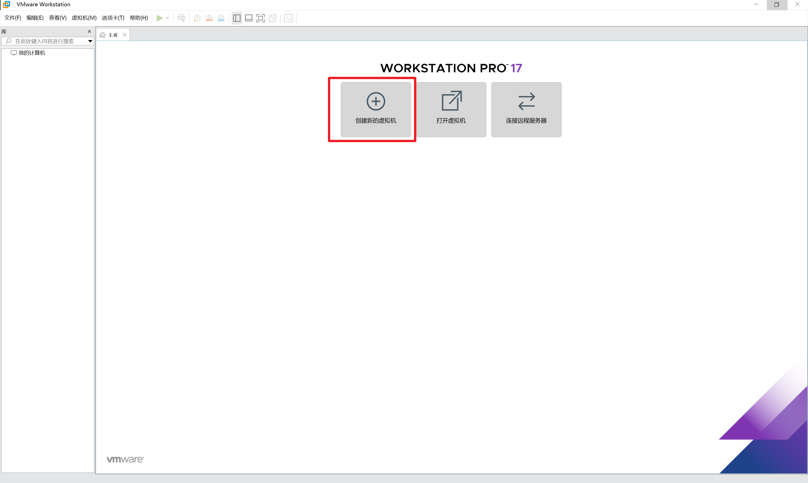
Task: Expand the power button dropdown arrow
Action: pos(168,18)
